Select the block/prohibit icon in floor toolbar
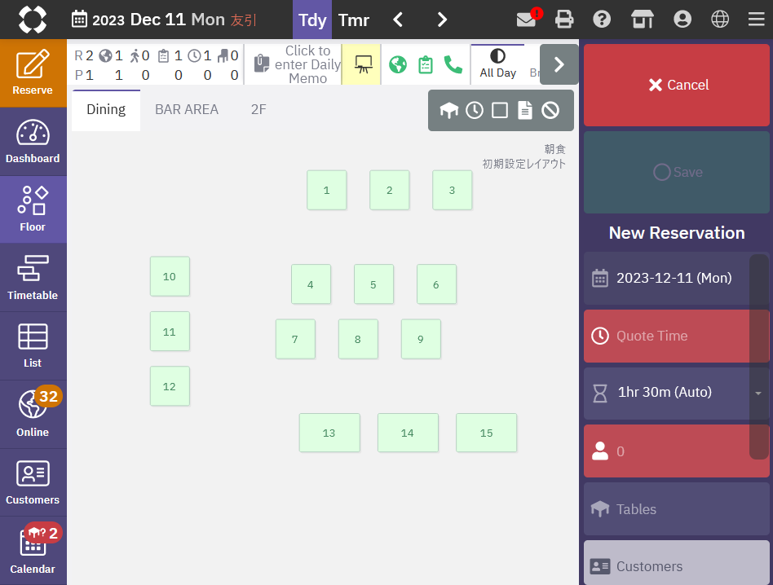 point(550,110)
